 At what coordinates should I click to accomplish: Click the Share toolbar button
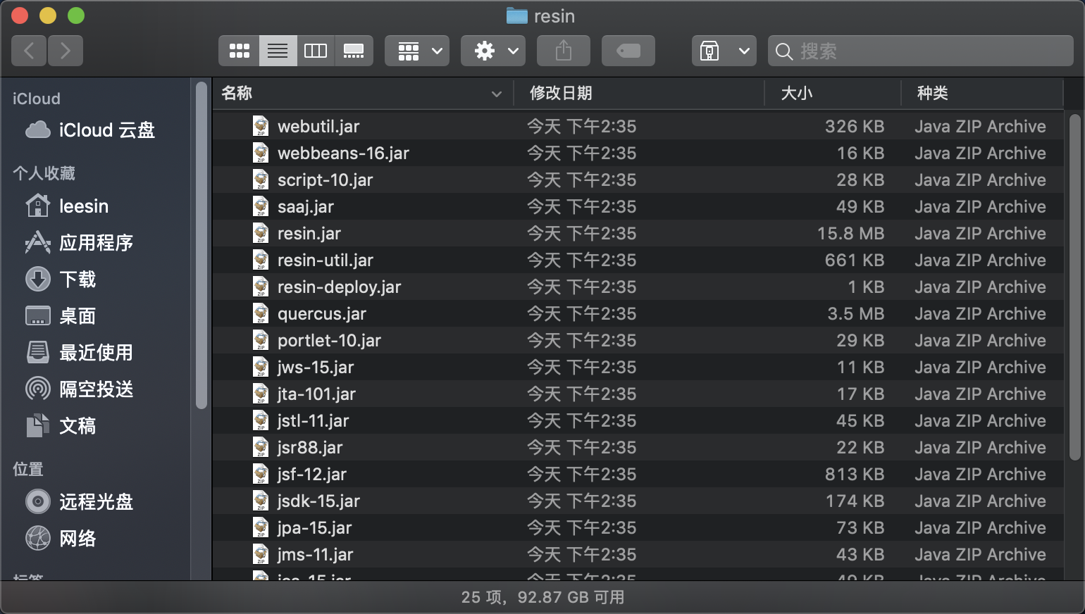(x=564, y=51)
